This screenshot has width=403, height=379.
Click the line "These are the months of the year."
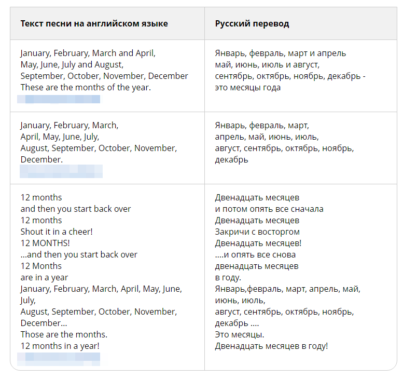[86, 87]
